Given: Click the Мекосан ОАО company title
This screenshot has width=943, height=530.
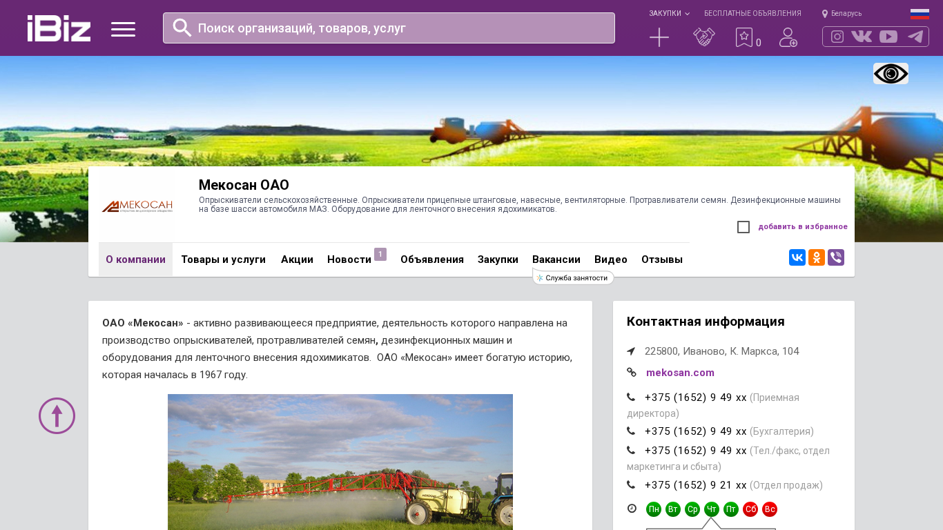Looking at the screenshot, I should (x=244, y=185).
